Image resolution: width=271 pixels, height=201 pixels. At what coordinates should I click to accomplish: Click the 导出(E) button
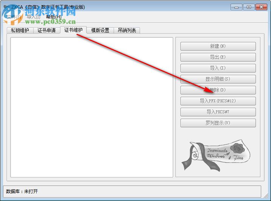218,57
